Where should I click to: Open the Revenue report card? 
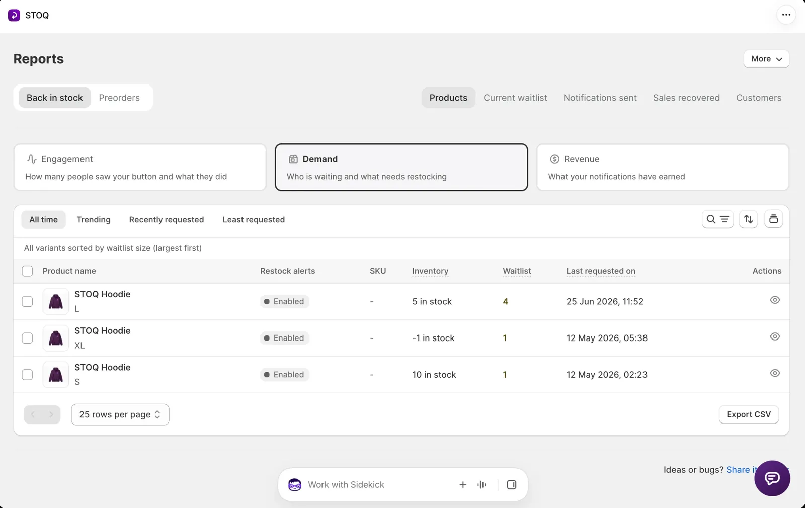click(x=663, y=167)
